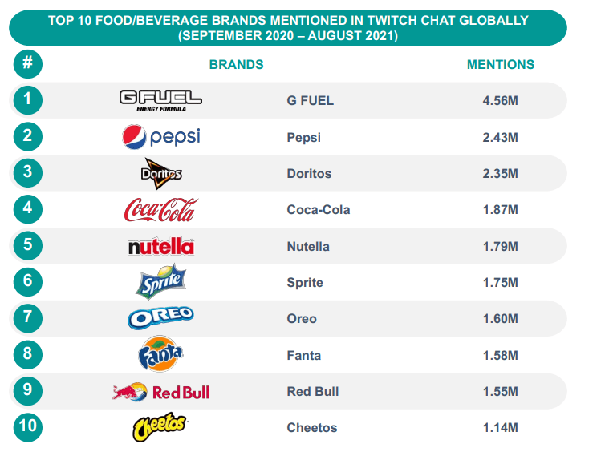Select the orange Fanta logo
The height and width of the screenshot is (460, 601).
coord(160,354)
